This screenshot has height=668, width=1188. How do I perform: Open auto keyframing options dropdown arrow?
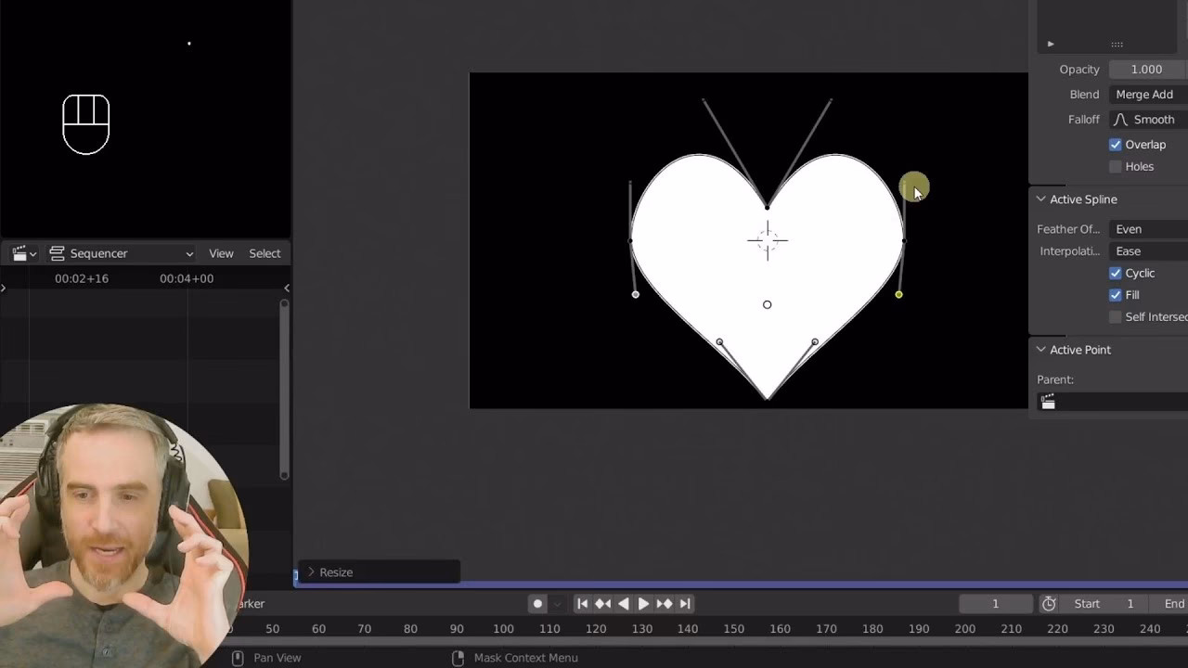tap(557, 604)
